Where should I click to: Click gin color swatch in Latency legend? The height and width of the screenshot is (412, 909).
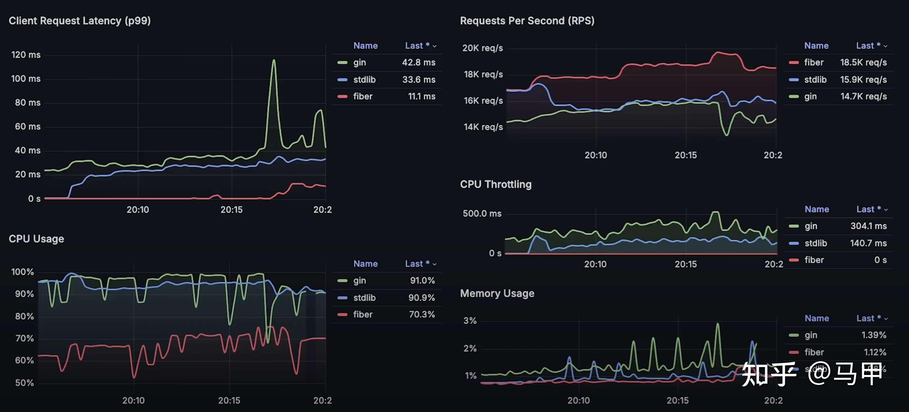[342, 63]
